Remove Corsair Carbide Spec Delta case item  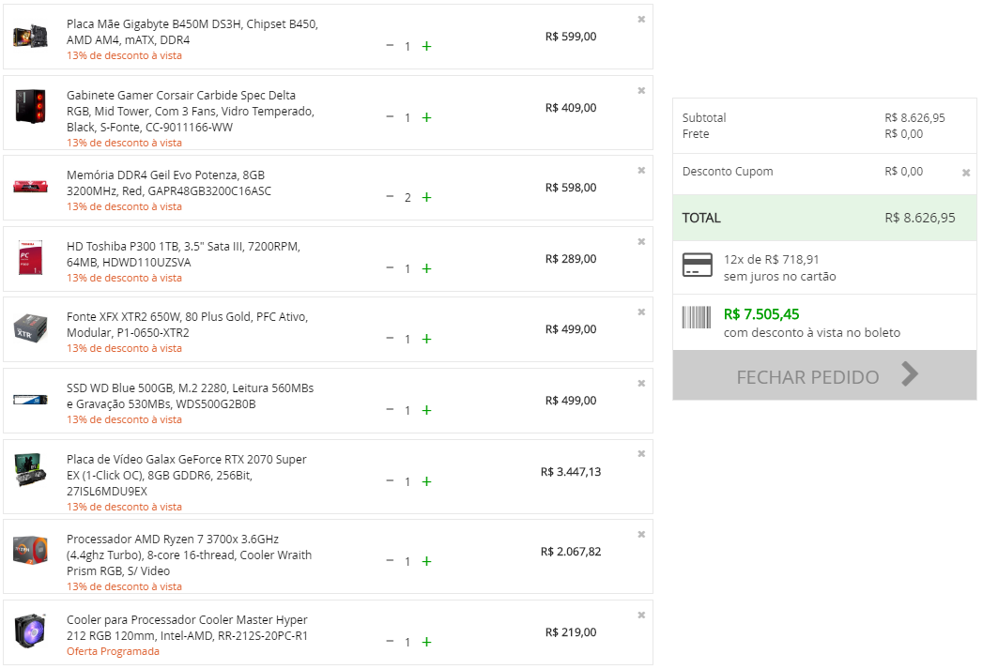tap(641, 91)
